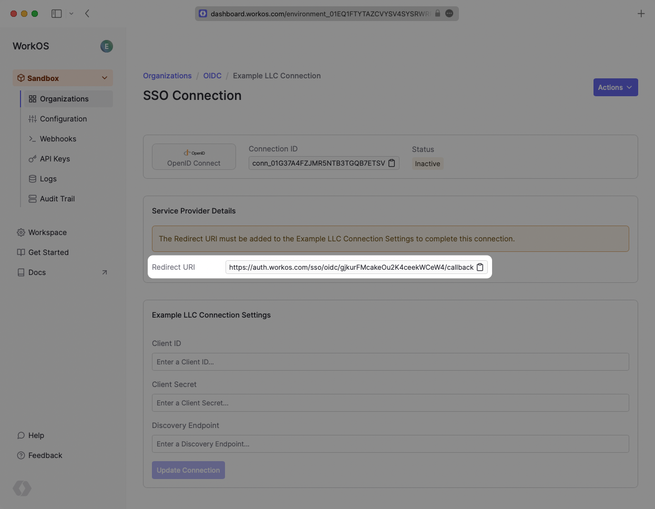Viewport: 655px width, 509px height.
Task: Open the Actions dropdown menu
Action: click(x=615, y=87)
